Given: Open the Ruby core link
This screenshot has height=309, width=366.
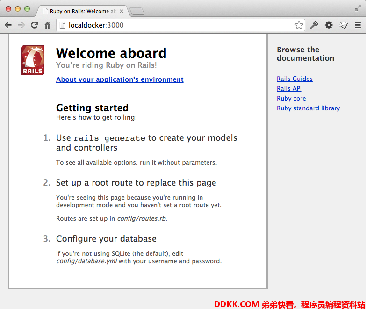Looking at the screenshot, I should pyautogui.click(x=291, y=98).
